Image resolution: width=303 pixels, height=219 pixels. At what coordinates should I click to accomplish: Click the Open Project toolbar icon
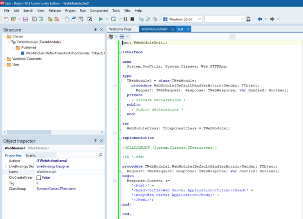(41, 19)
